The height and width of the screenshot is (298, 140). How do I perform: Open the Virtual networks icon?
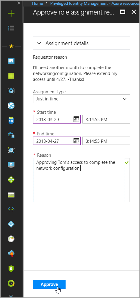tap(11, 209)
